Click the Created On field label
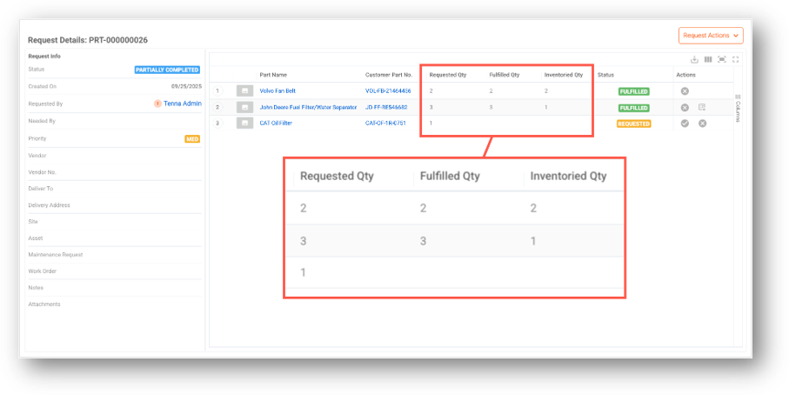Viewport: 789px width, 395px height. tap(43, 86)
